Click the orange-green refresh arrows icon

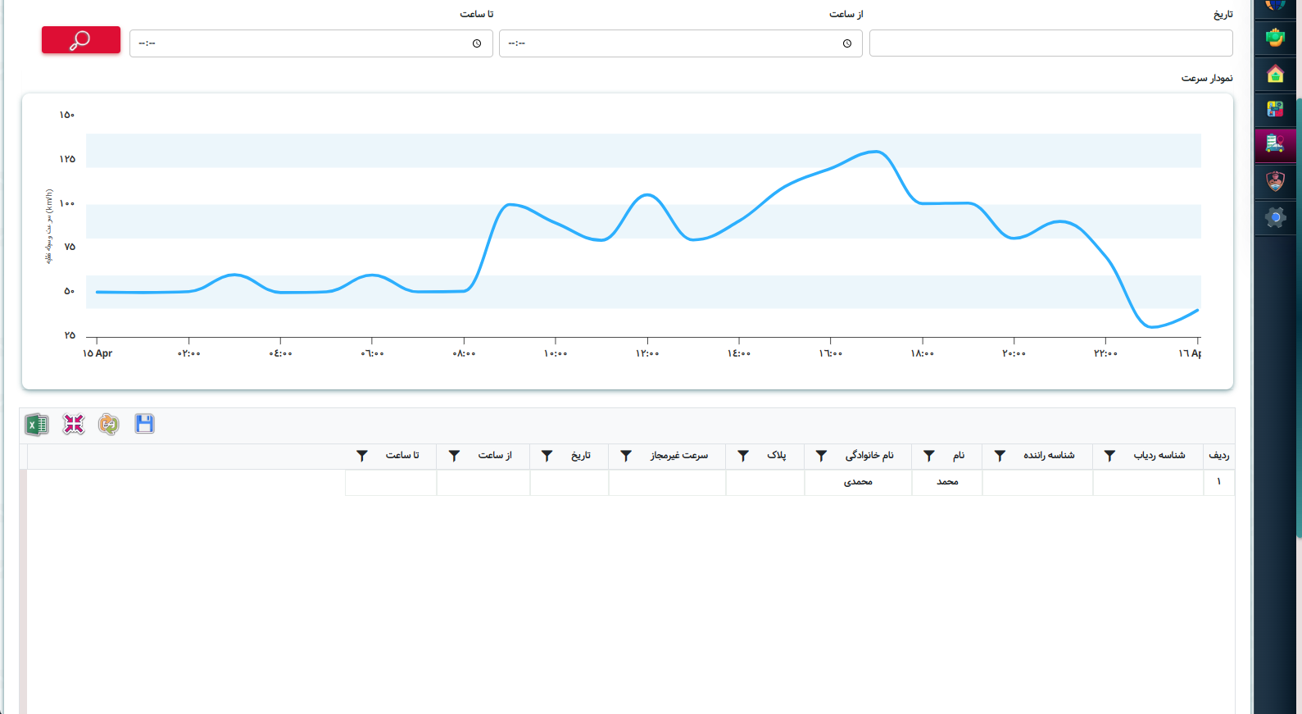[x=108, y=425]
